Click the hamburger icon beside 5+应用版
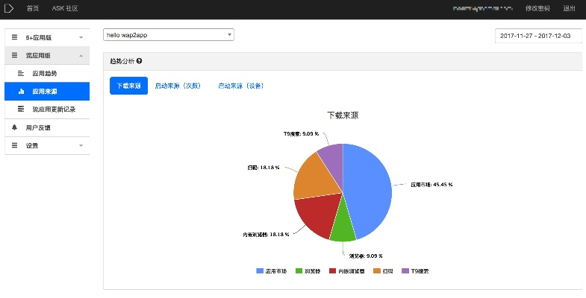The image size is (586, 298). click(14, 37)
